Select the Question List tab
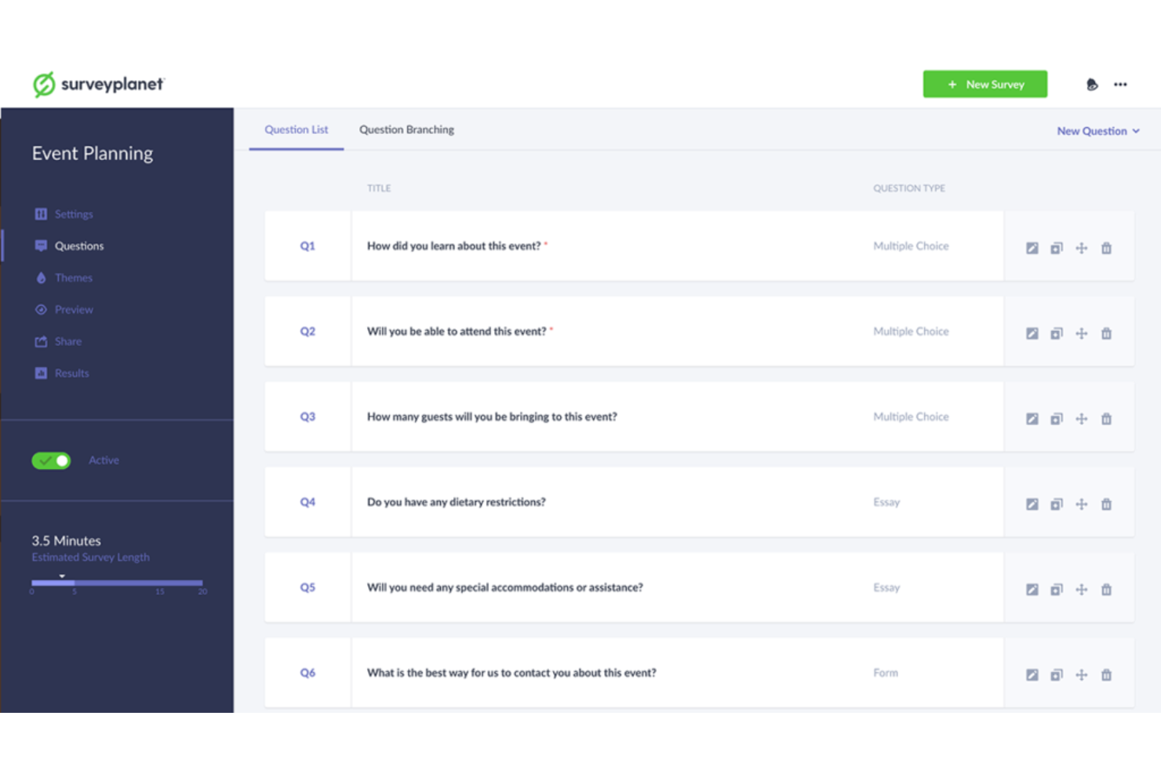1161x774 pixels. click(296, 129)
